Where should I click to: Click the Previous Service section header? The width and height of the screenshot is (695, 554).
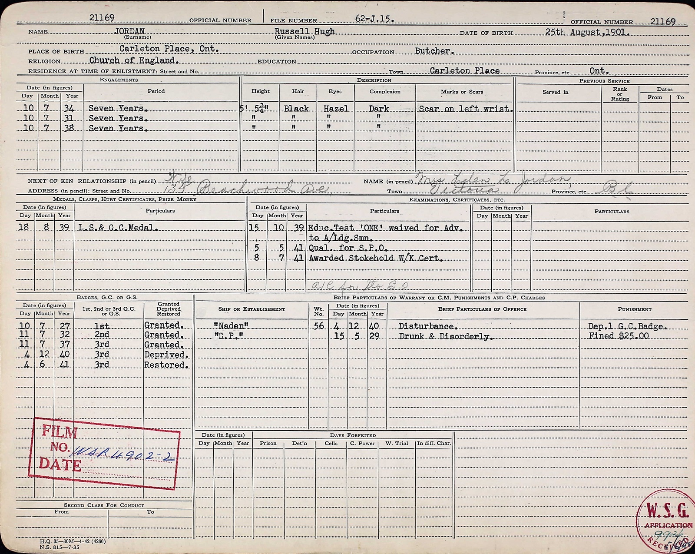click(604, 81)
